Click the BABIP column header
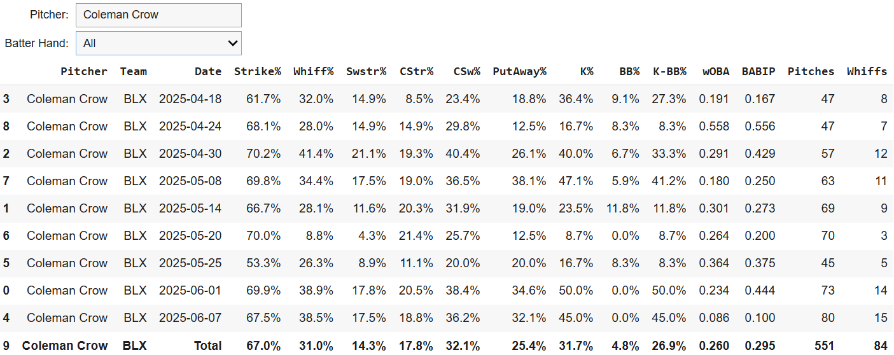894x355 pixels. point(758,71)
